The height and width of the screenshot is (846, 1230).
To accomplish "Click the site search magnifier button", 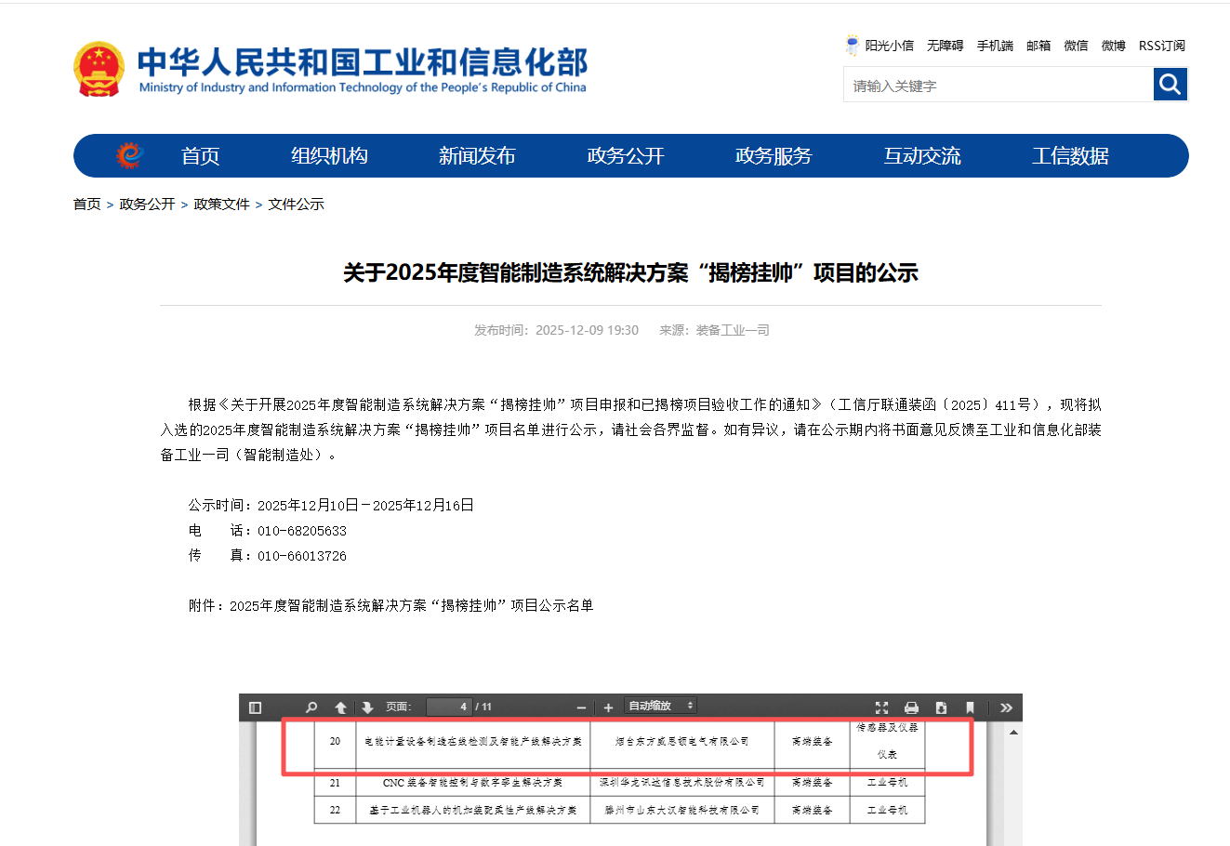I will [x=1170, y=85].
